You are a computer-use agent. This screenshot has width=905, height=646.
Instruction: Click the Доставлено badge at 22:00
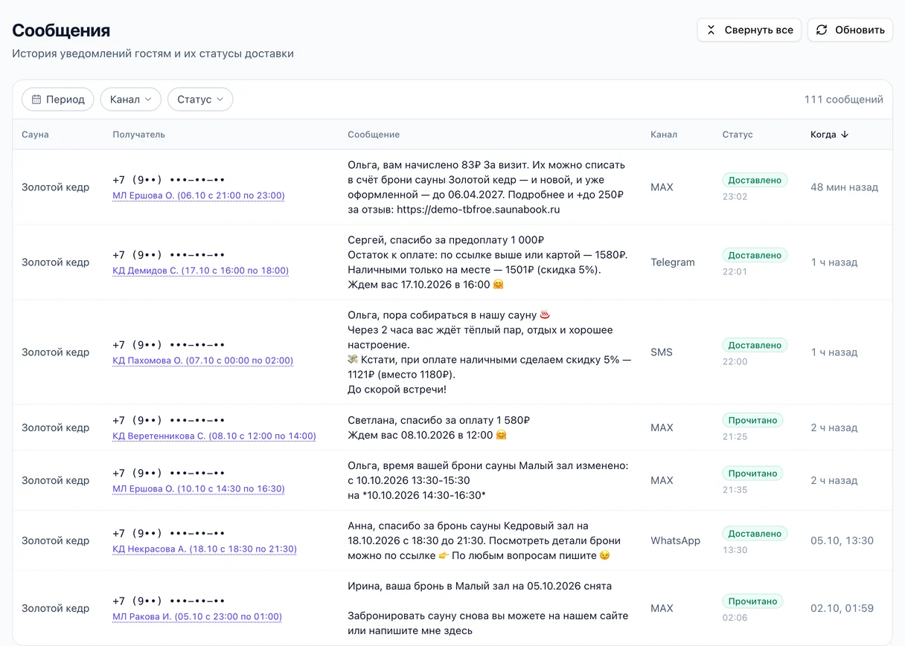(755, 345)
